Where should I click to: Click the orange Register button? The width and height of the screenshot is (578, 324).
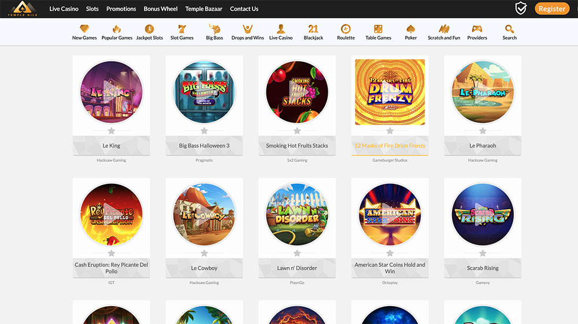552,9
